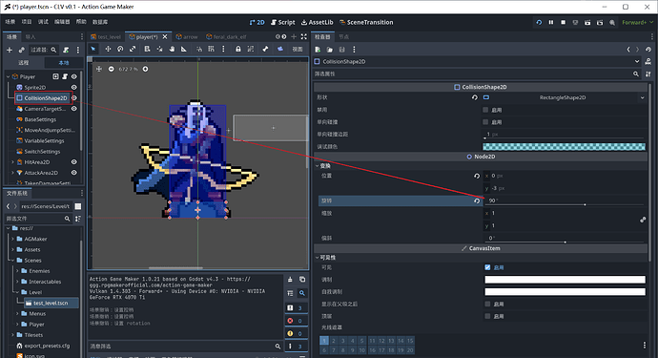This screenshot has width=658, height=358.
Task: Open the Script workspace
Action: (283, 22)
